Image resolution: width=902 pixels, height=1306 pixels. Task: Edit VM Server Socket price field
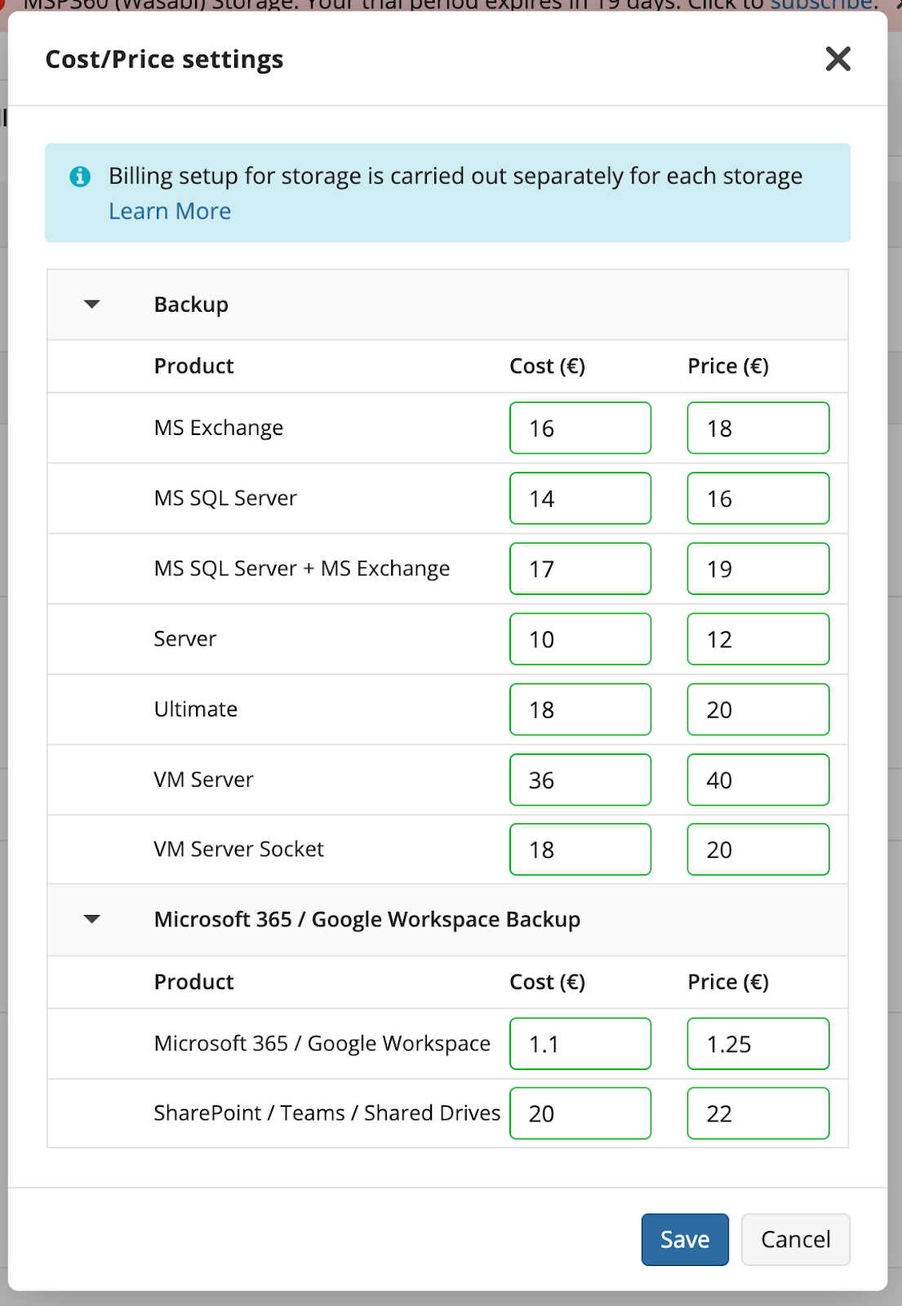pyautogui.click(x=758, y=849)
